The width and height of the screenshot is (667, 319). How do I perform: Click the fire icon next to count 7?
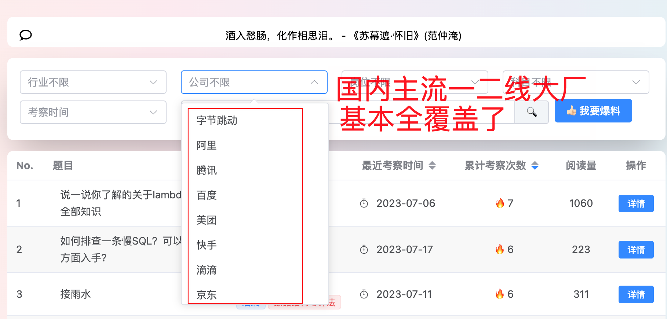(x=500, y=203)
